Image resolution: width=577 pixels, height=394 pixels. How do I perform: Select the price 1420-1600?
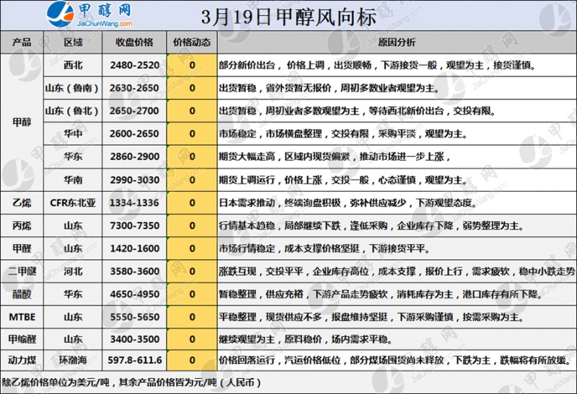coord(134,249)
